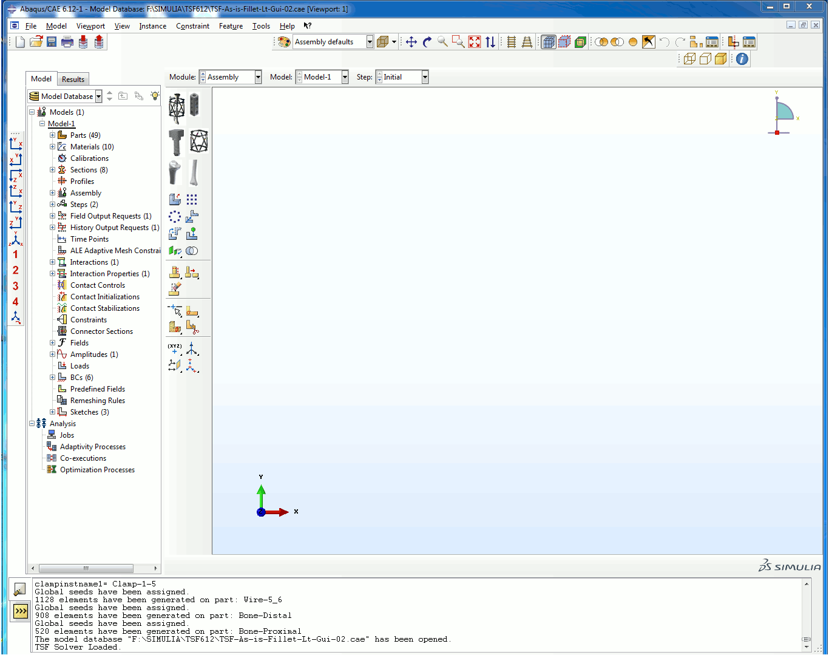The width and height of the screenshot is (829, 655).
Task: Select the Model-1 tree item
Action: point(61,124)
